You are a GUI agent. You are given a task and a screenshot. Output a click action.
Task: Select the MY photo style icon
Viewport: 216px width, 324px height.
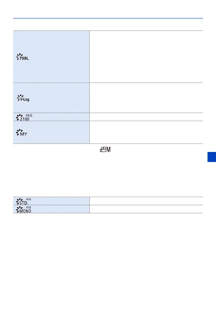[x=22, y=133]
